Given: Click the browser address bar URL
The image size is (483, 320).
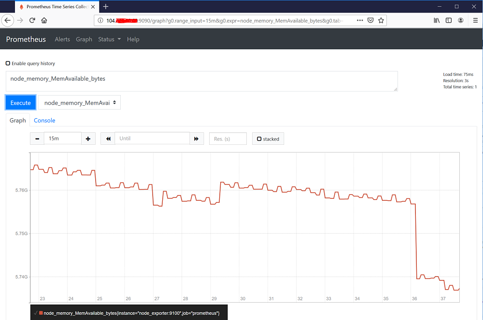Looking at the screenshot, I should (225, 21).
